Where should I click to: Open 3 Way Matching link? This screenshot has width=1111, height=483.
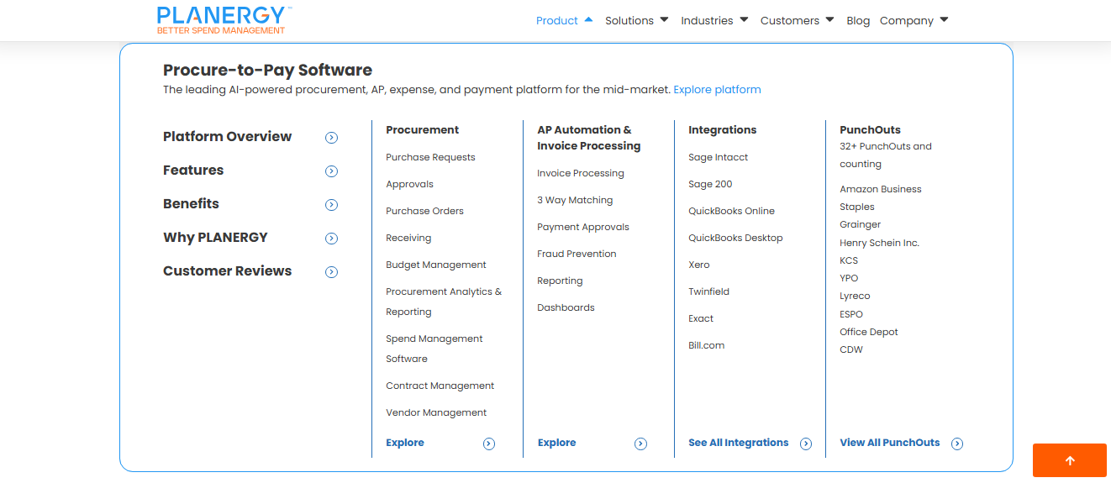(x=575, y=200)
